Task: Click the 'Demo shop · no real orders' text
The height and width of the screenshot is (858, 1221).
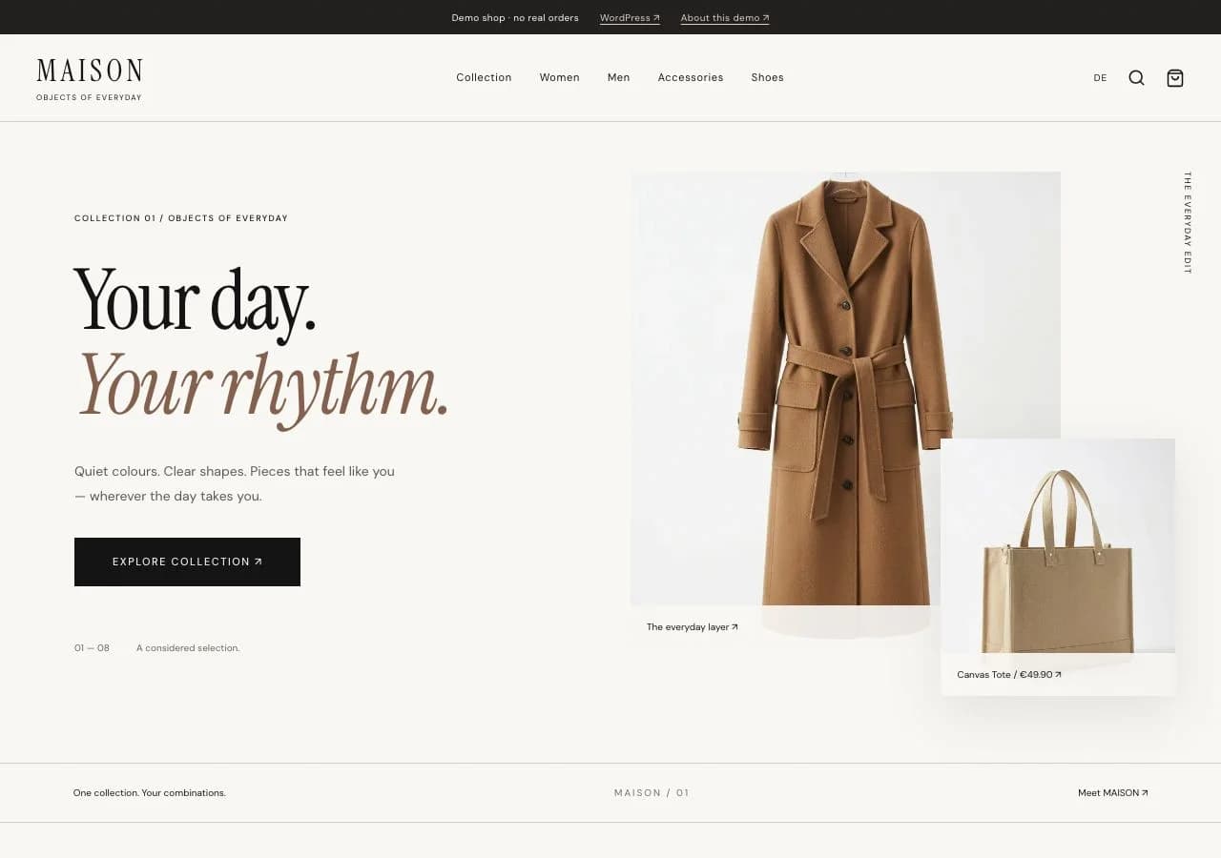Action: (x=515, y=18)
